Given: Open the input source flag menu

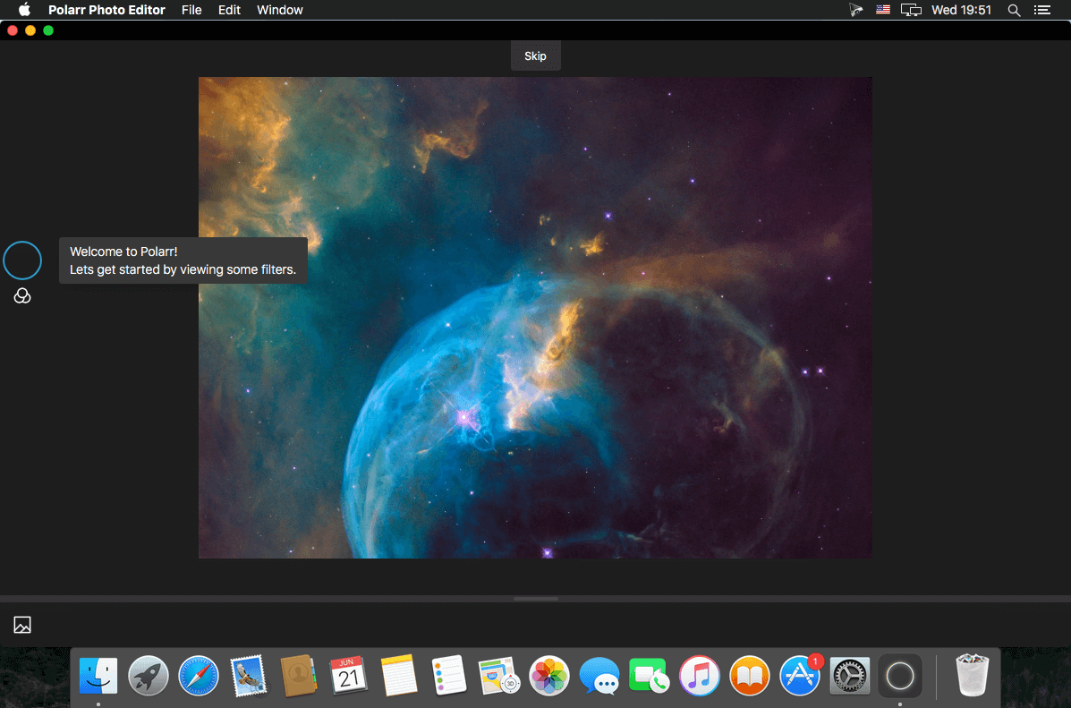Looking at the screenshot, I should 883,10.
